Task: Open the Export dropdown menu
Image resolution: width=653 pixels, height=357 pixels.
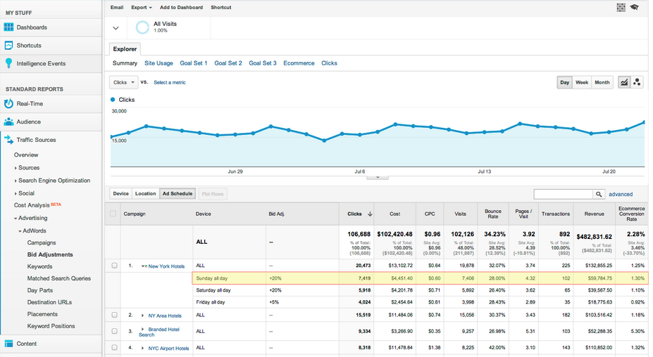Action: click(x=142, y=8)
